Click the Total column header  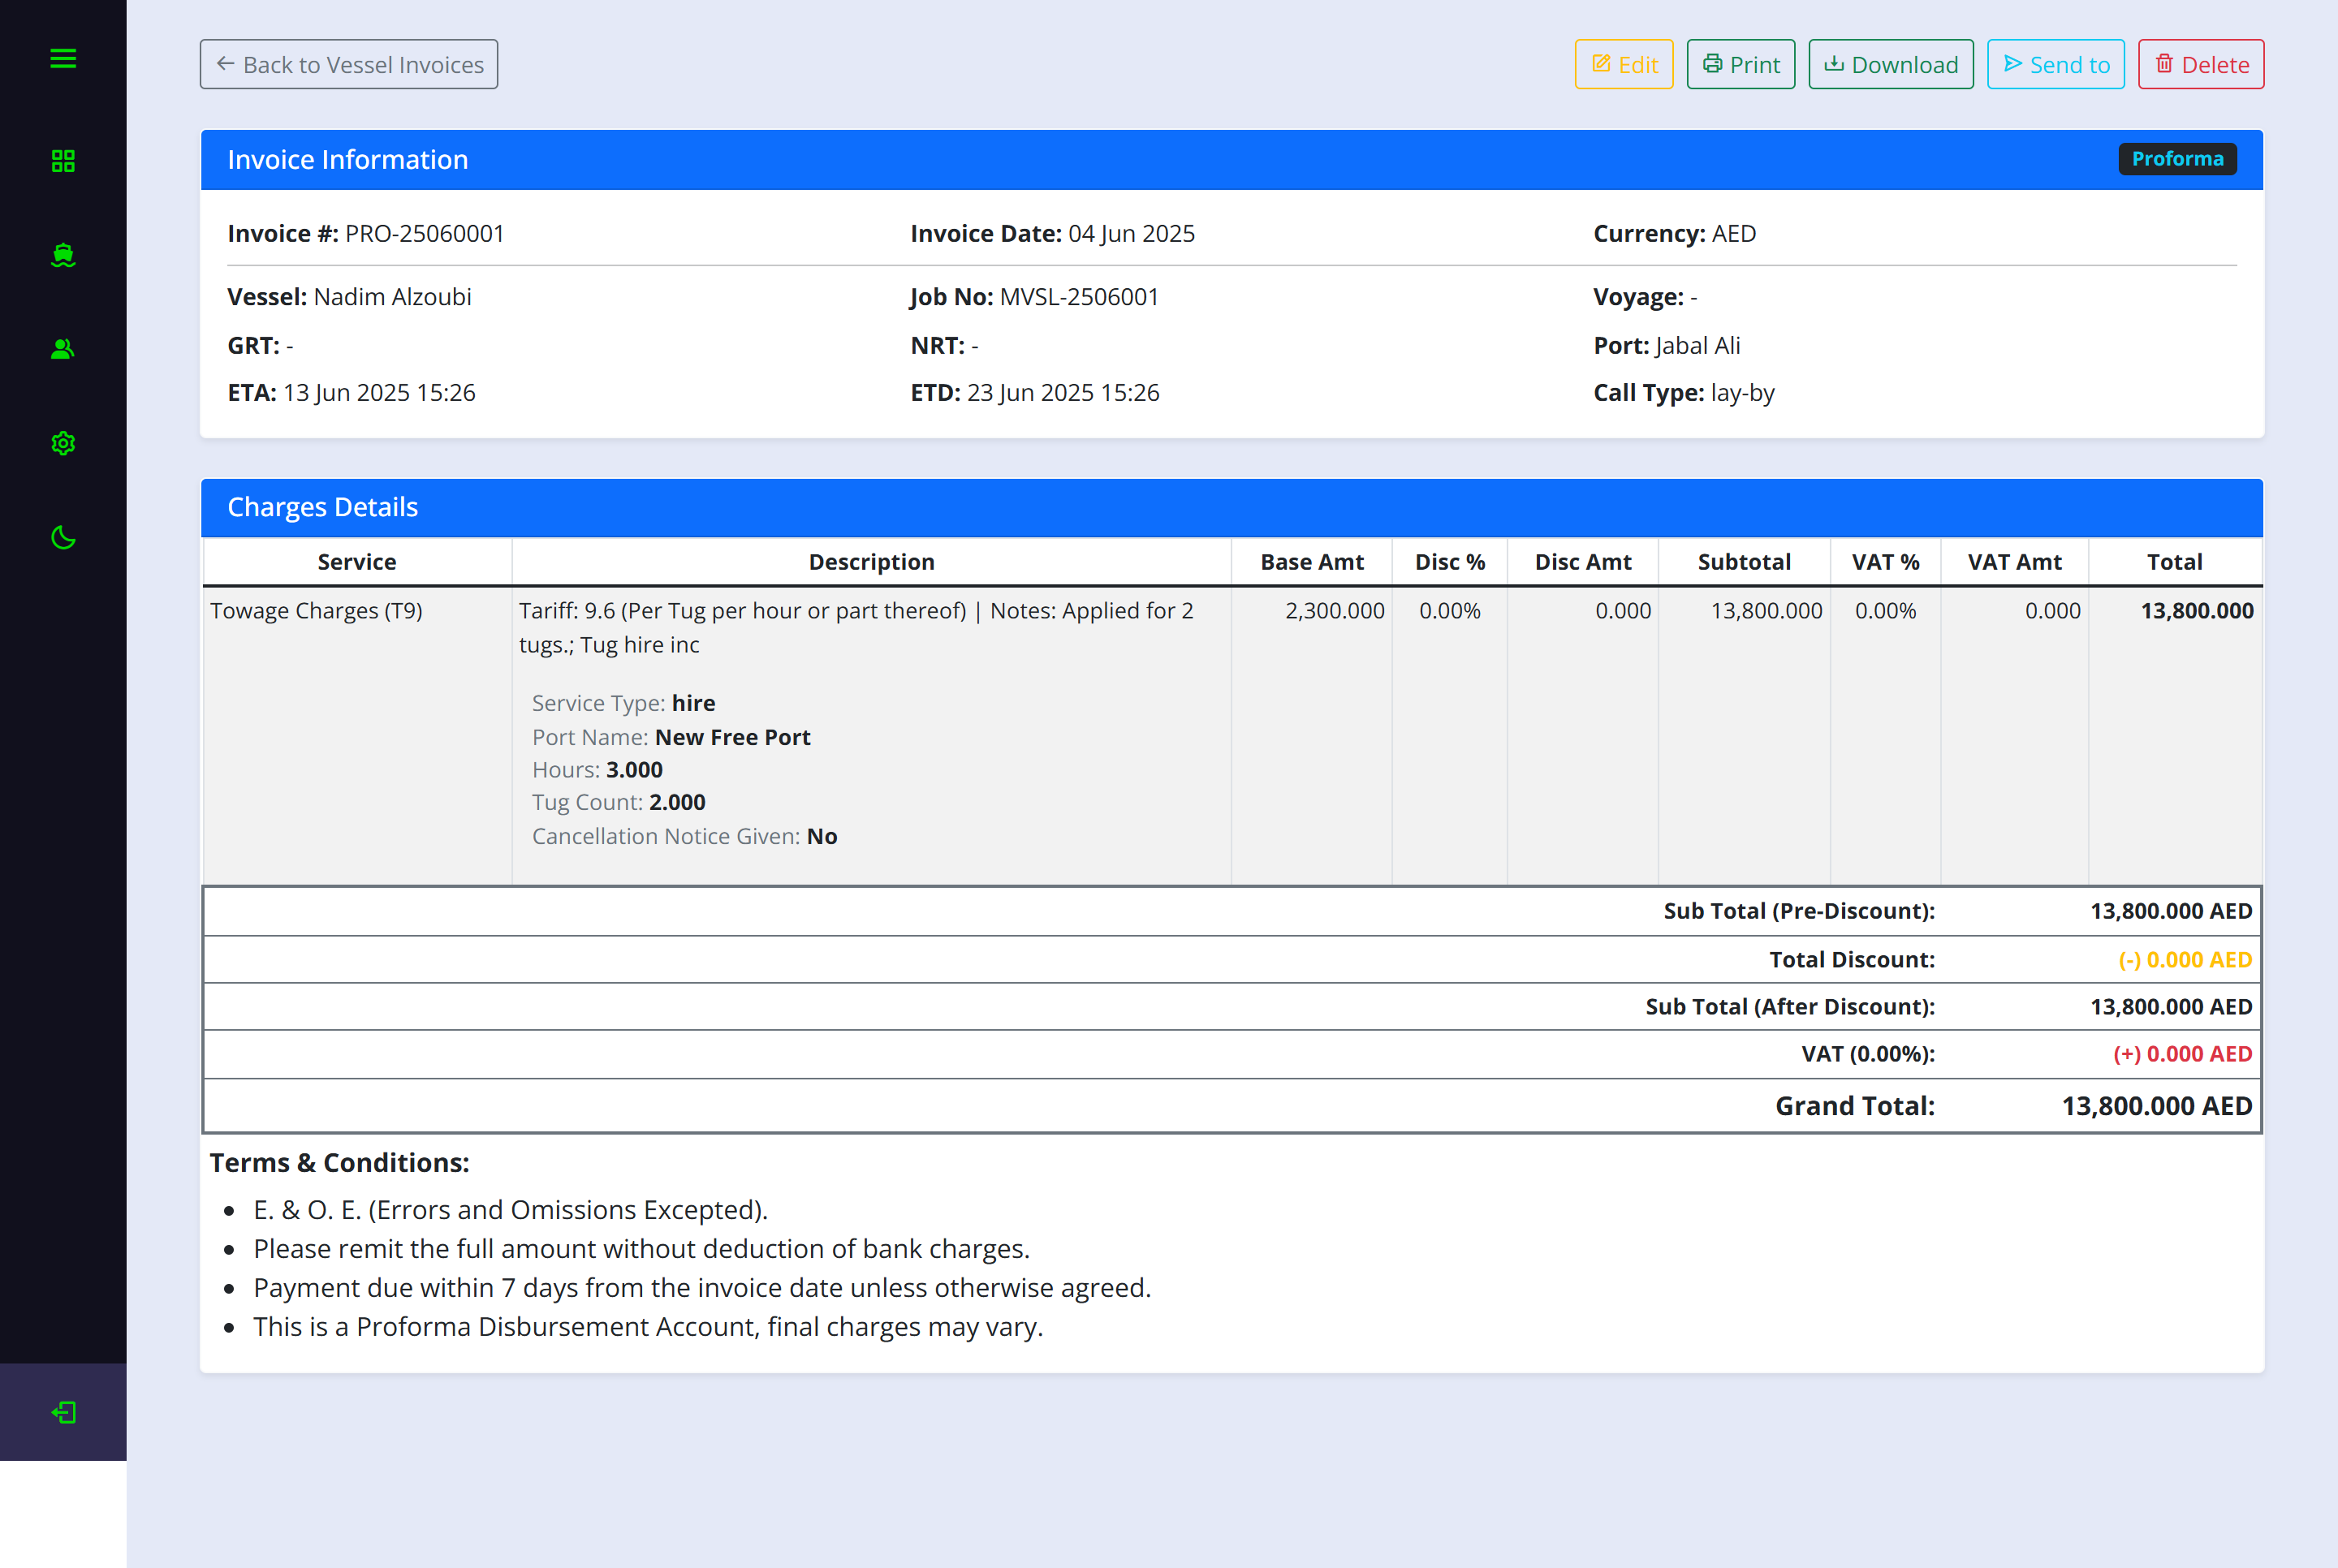(2174, 562)
